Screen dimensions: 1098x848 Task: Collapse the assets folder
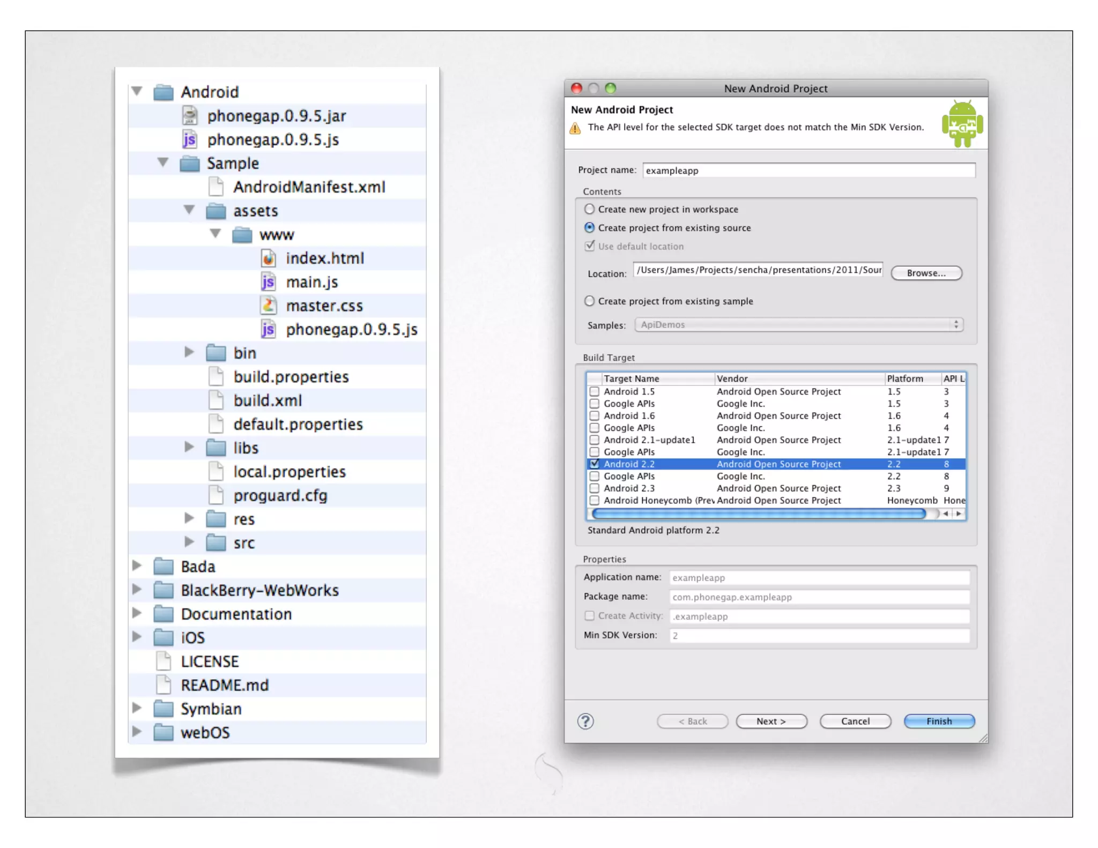pyautogui.click(x=189, y=210)
